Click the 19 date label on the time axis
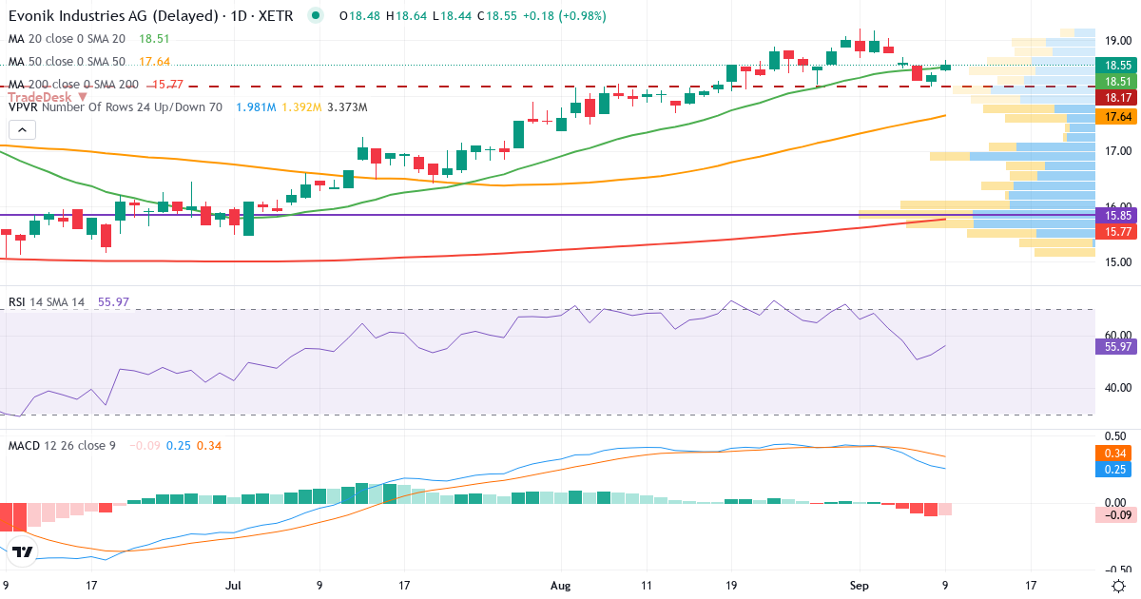The image size is (1141, 599). point(731,586)
